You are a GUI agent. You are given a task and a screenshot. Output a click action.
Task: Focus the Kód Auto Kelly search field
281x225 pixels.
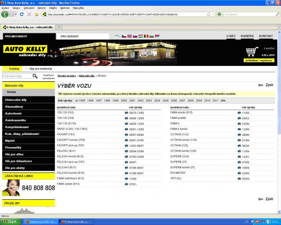point(17,76)
